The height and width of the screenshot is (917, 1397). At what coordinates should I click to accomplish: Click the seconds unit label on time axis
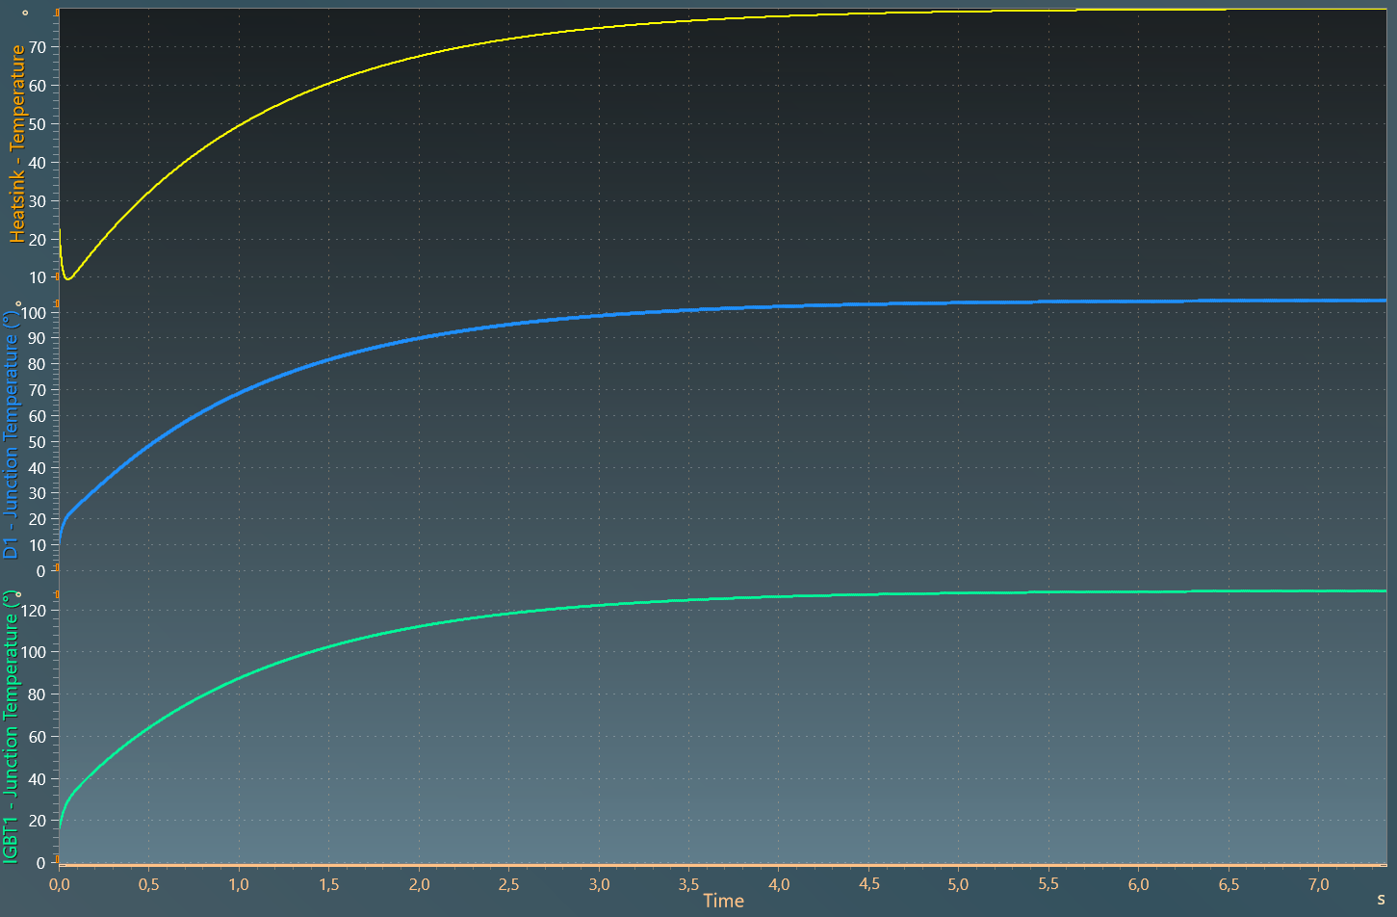1381,900
